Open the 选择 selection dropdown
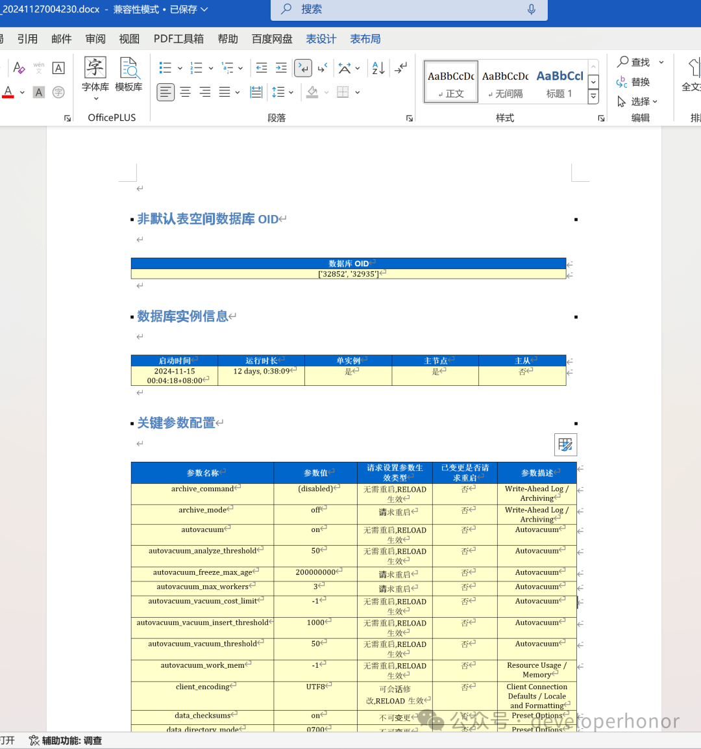The height and width of the screenshot is (749, 701). [x=637, y=102]
